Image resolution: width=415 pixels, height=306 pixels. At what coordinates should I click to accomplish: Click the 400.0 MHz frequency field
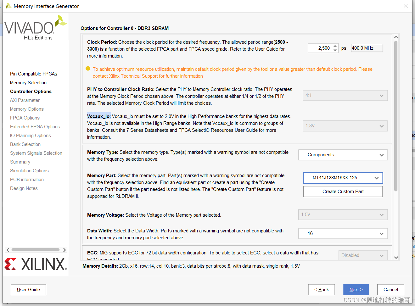tap(367, 48)
